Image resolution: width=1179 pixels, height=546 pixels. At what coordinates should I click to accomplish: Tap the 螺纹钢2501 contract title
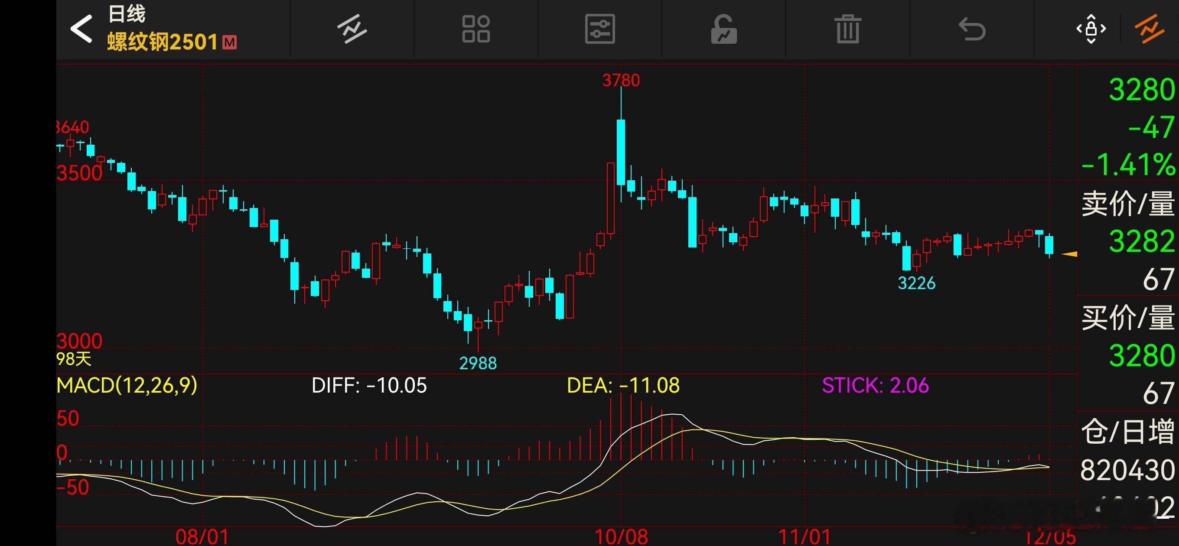click(163, 42)
